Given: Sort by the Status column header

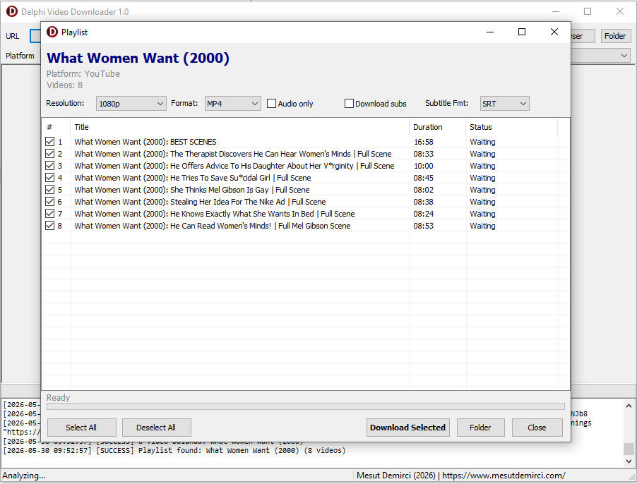Looking at the screenshot, I should [512, 127].
